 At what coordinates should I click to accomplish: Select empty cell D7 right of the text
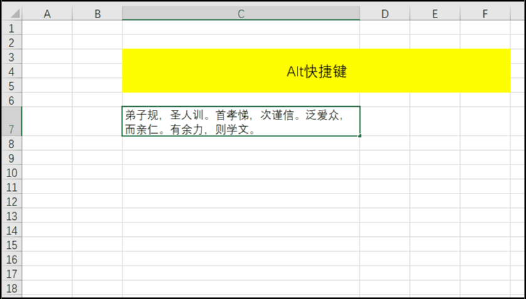pyautogui.click(x=385, y=122)
